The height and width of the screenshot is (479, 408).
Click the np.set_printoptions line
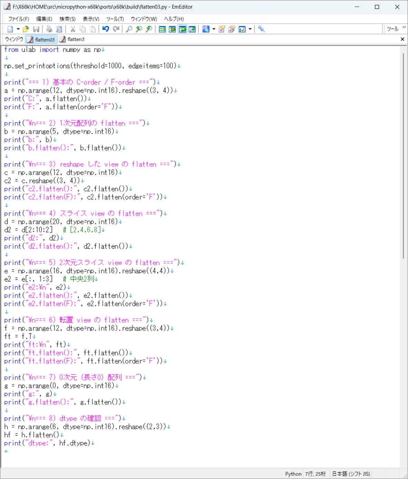tap(92, 66)
